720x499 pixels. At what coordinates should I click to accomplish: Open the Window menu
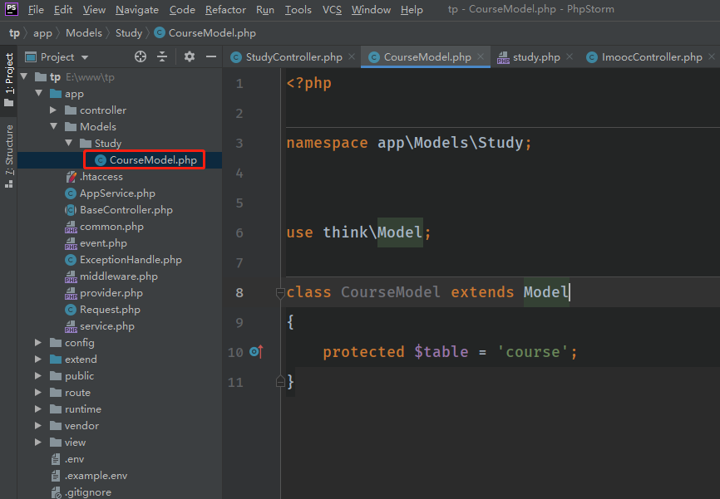371,10
